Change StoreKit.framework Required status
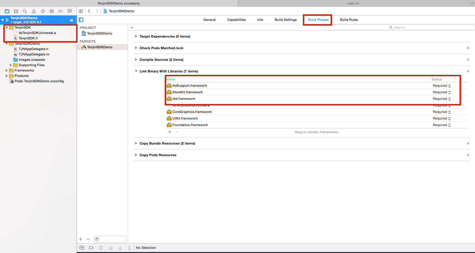 pos(442,92)
